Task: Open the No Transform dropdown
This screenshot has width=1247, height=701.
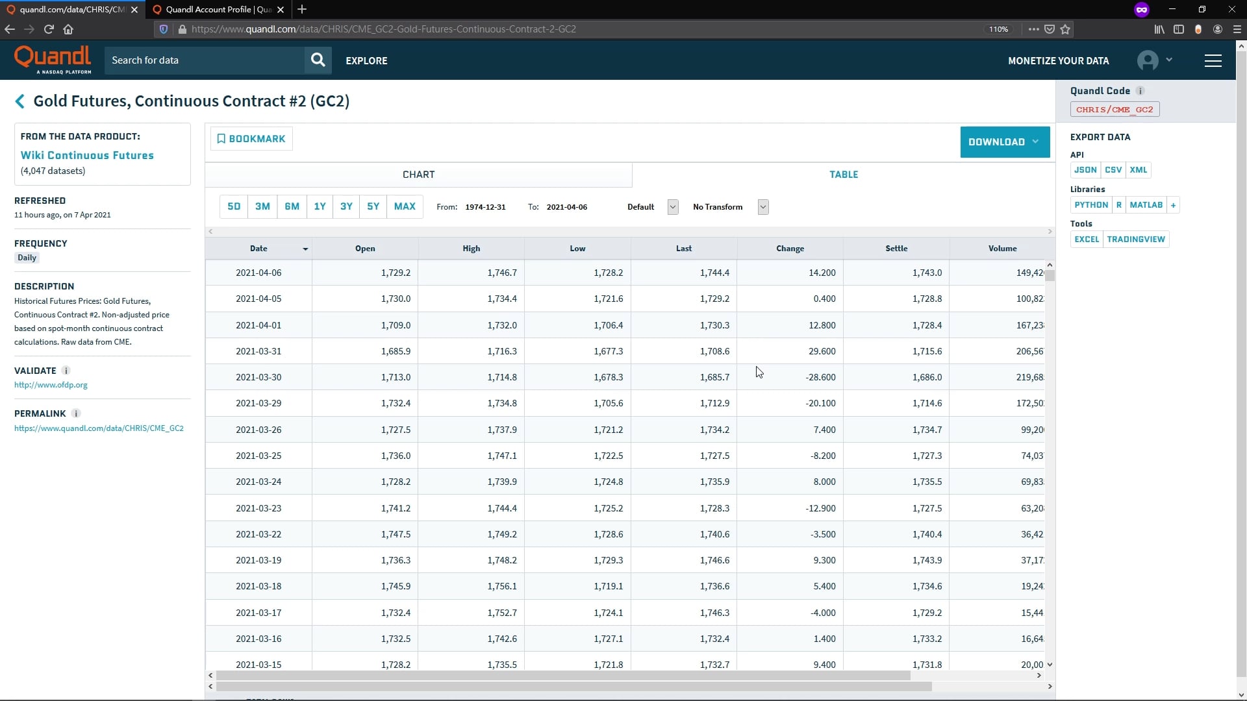Action: tap(762, 207)
